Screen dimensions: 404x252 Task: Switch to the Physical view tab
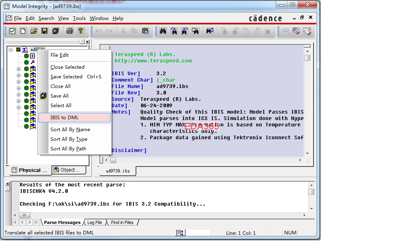point(30,170)
